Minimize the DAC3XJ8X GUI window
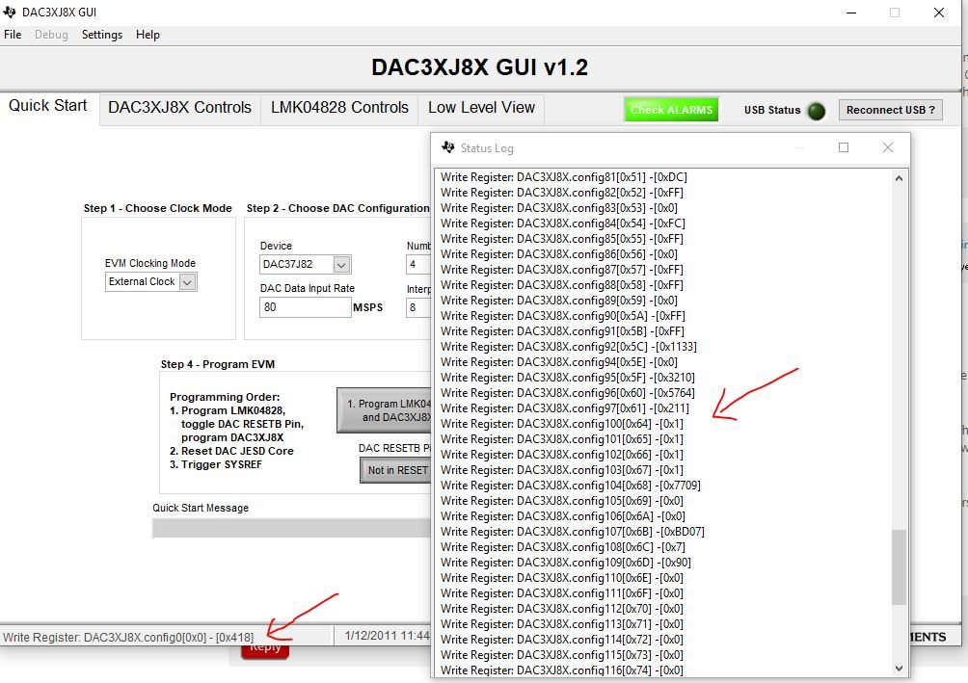The width and height of the screenshot is (968, 683). [x=851, y=13]
